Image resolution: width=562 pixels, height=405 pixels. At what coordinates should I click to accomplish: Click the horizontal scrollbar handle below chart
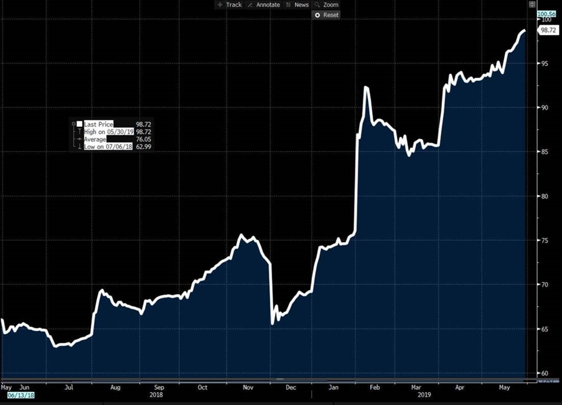[x=279, y=379]
